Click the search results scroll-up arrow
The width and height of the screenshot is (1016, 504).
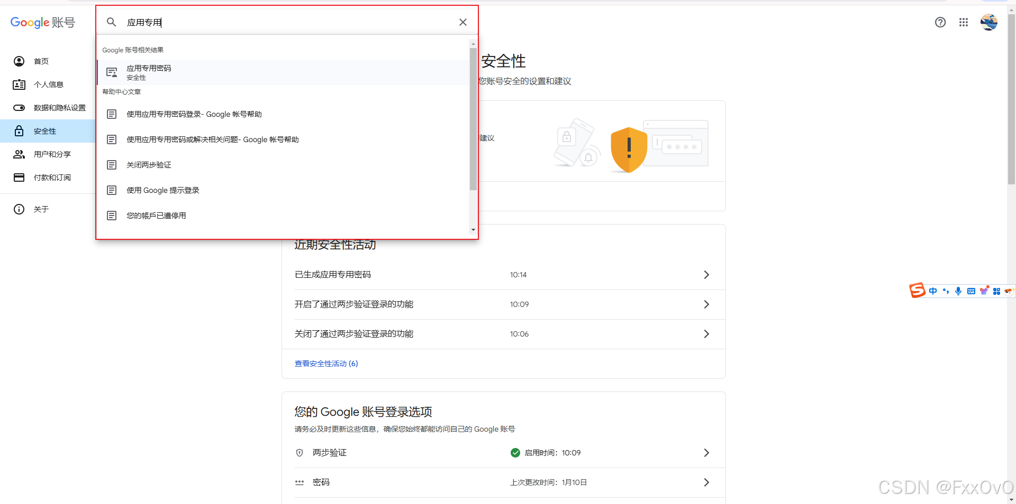point(473,44)
